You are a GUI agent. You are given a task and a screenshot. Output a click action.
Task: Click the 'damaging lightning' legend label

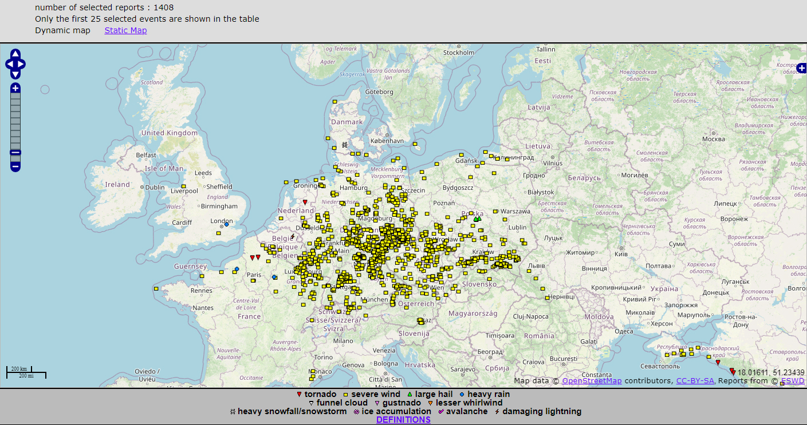point(542,411)
